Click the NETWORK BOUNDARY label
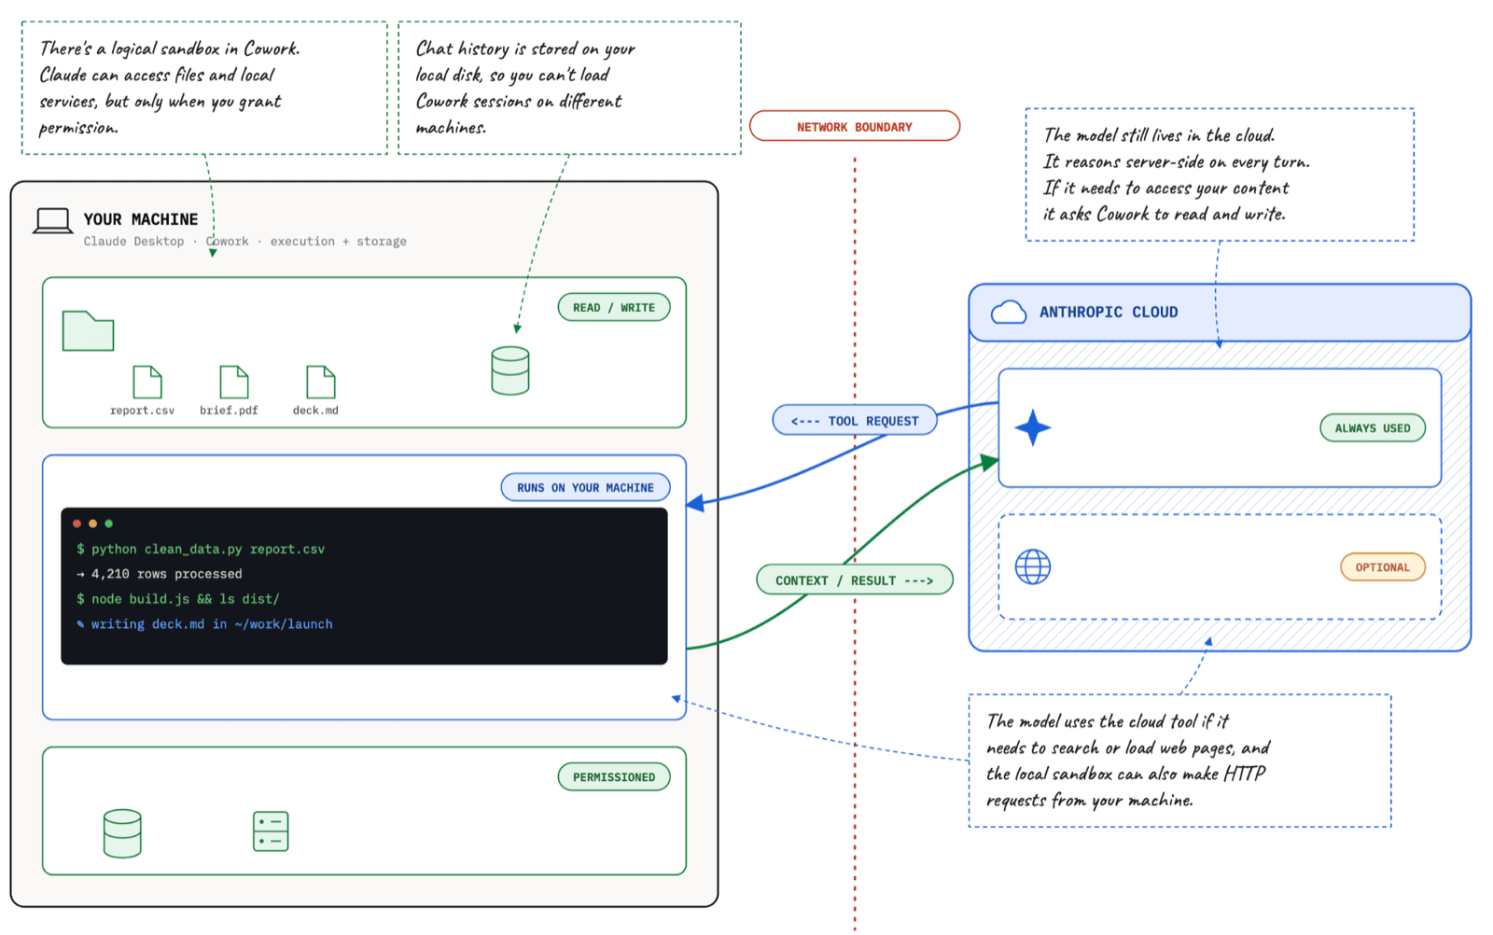 (855, 126)
